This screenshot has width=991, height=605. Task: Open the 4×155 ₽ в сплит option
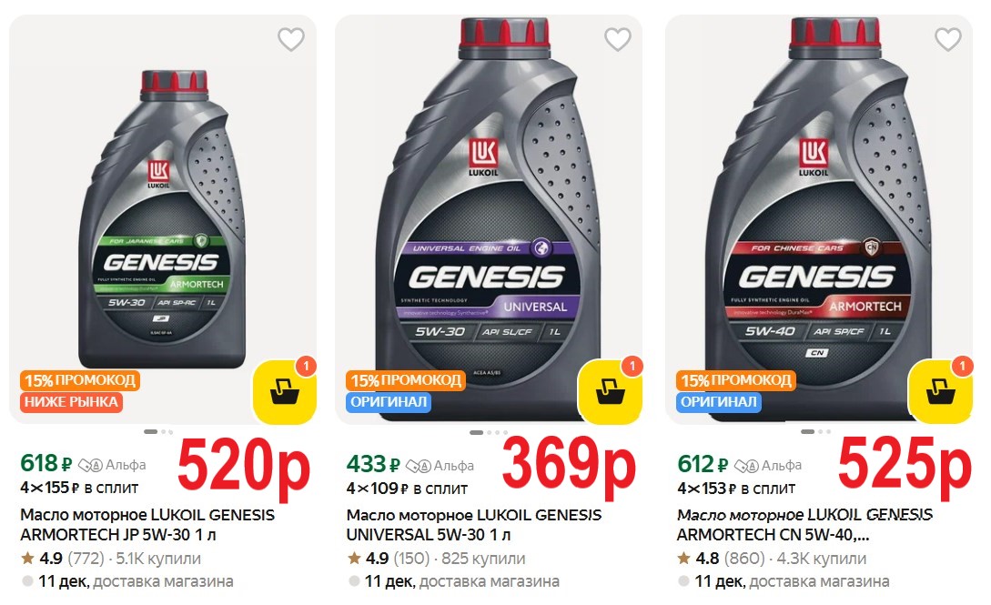79,489
